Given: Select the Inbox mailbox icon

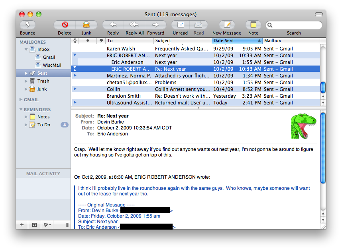Looking at the screenshot, I should click(32, 49).
